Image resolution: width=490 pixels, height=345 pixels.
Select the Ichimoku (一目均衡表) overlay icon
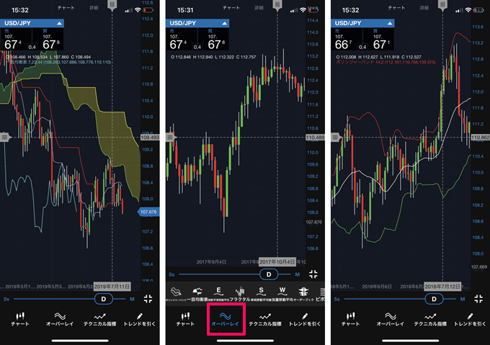point(197,294)
